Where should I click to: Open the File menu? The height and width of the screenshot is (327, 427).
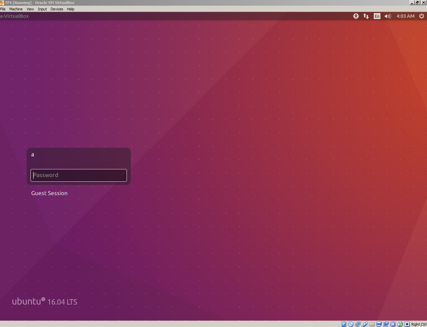3,9
